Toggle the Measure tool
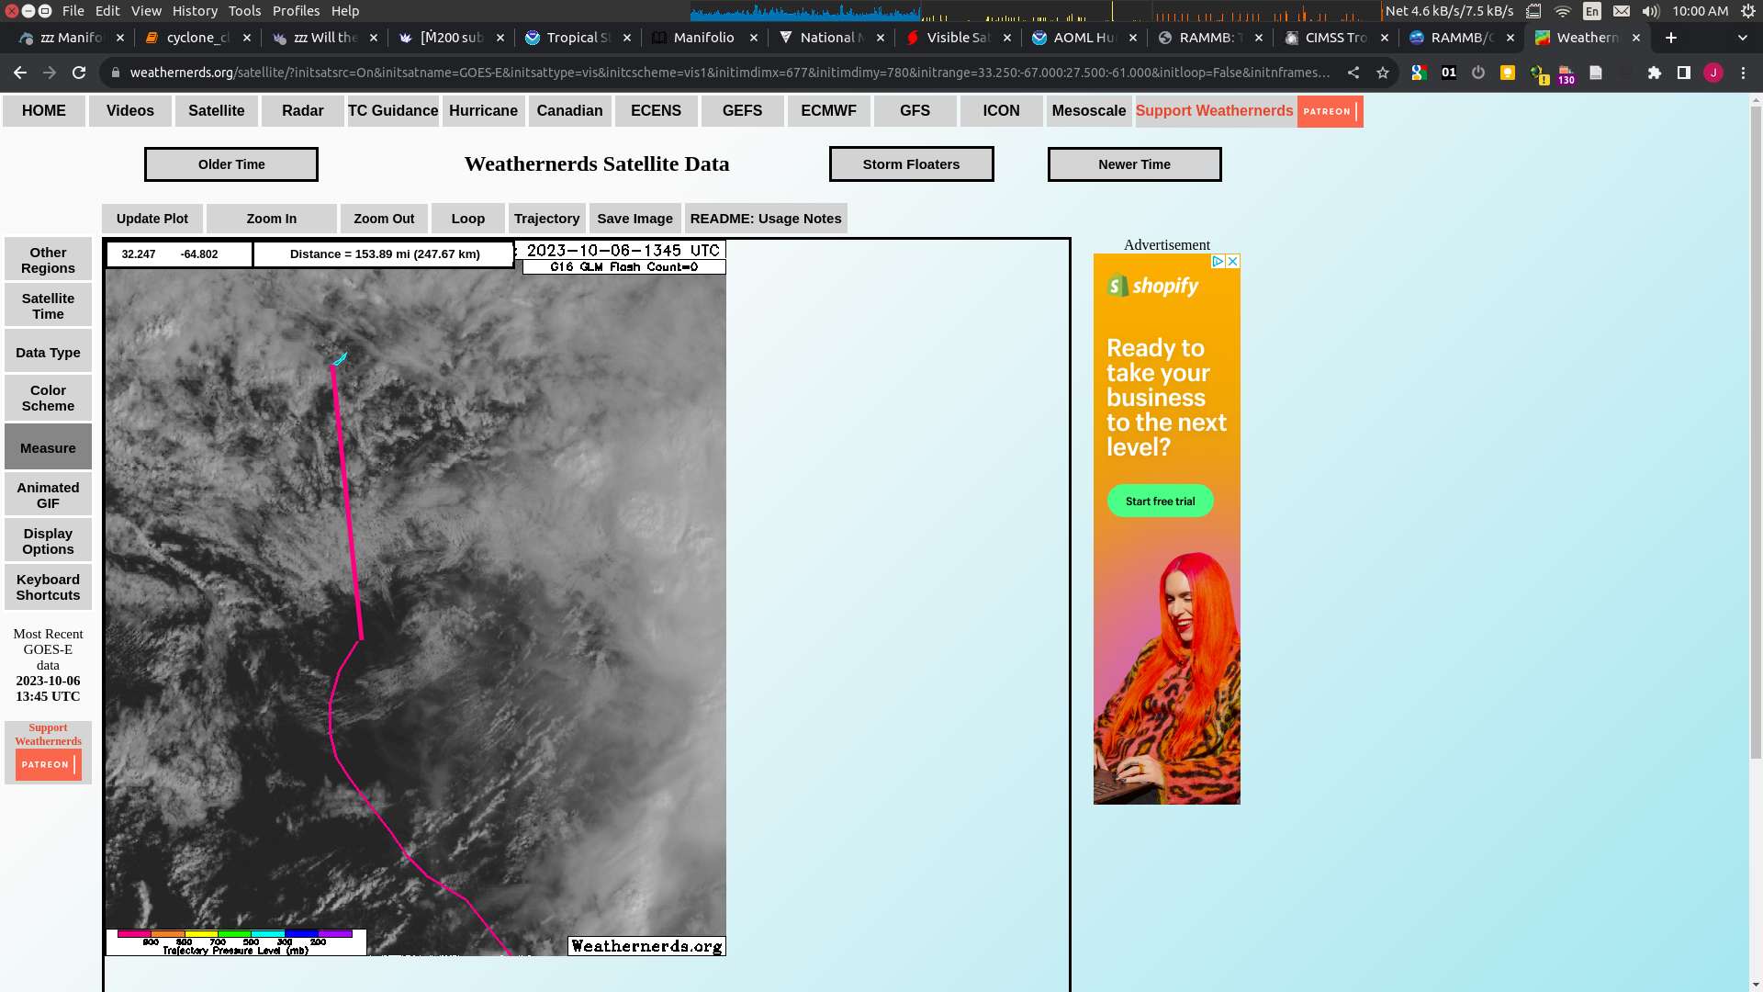 (x=48, y=447)
